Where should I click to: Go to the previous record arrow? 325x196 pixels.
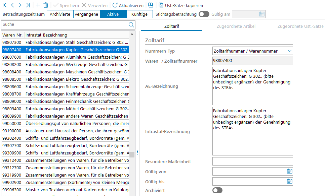point(13,5)
